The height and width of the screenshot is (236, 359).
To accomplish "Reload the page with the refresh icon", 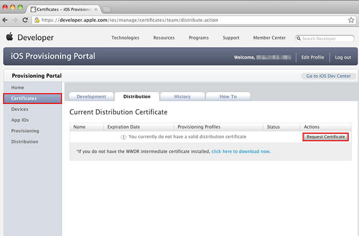I will click(x=25, y=20).
